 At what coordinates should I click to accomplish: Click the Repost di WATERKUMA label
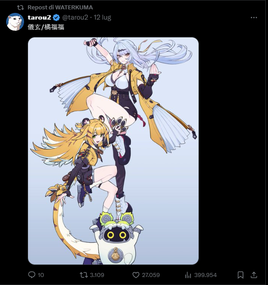[x=60, y=8]
